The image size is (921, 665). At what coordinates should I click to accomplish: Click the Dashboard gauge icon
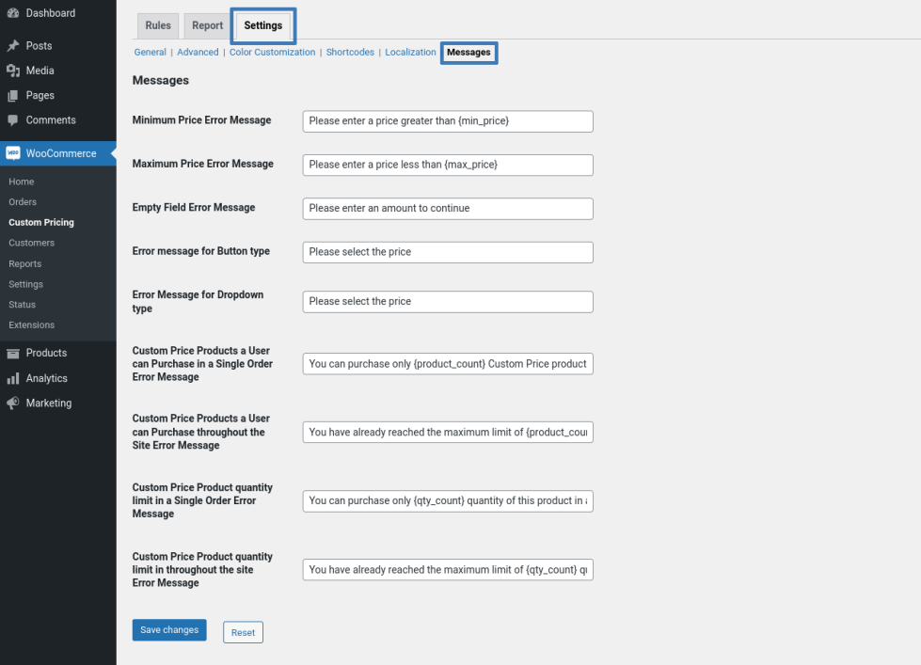pyautogui.click(x=13, y=13)
